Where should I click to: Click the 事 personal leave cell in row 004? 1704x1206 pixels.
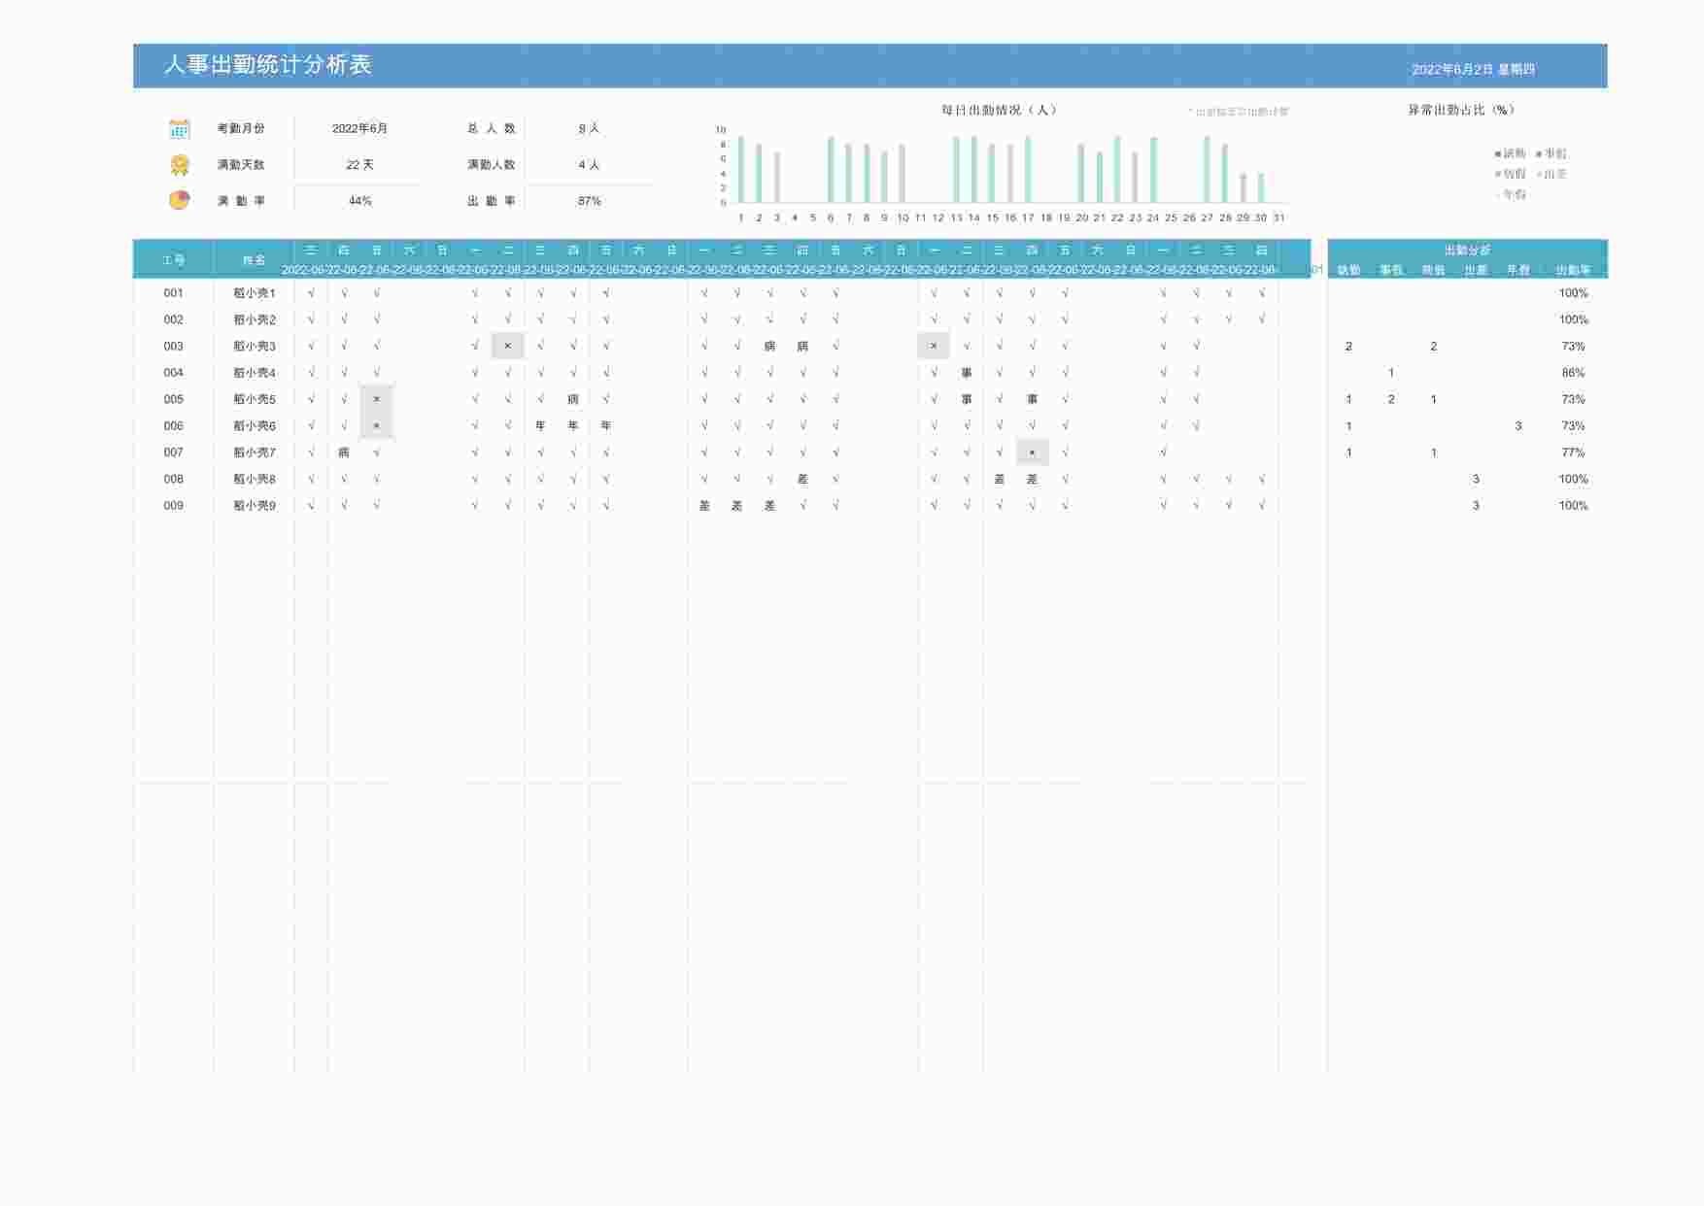pyautogui.click(x=967, y=373)
